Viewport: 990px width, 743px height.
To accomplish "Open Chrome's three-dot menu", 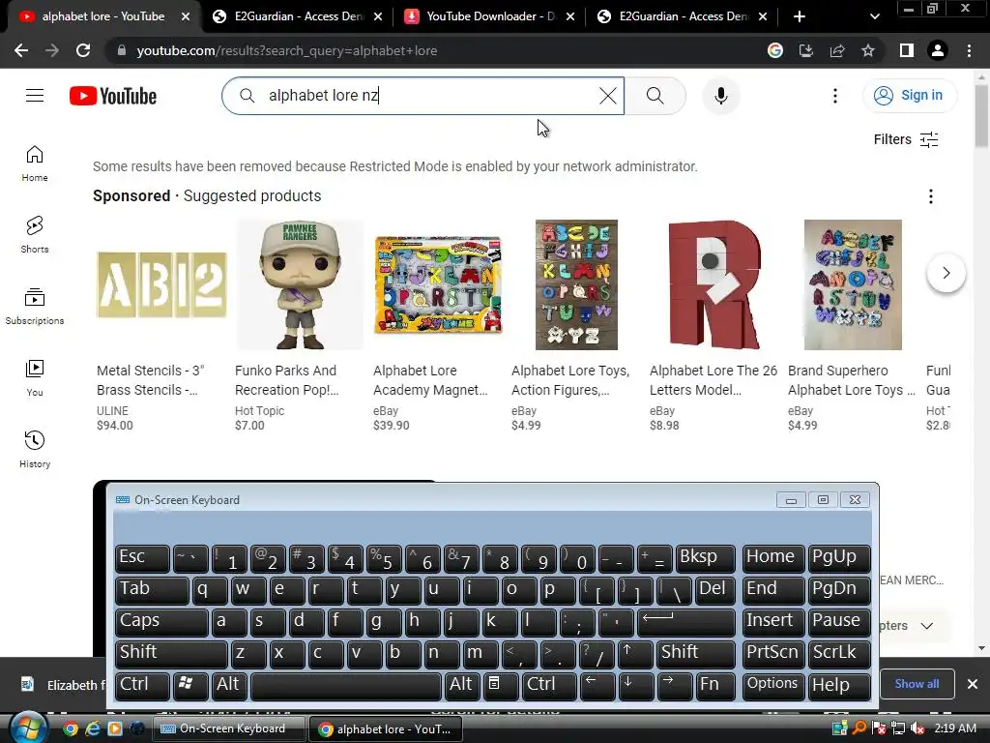I will point(969,50).
